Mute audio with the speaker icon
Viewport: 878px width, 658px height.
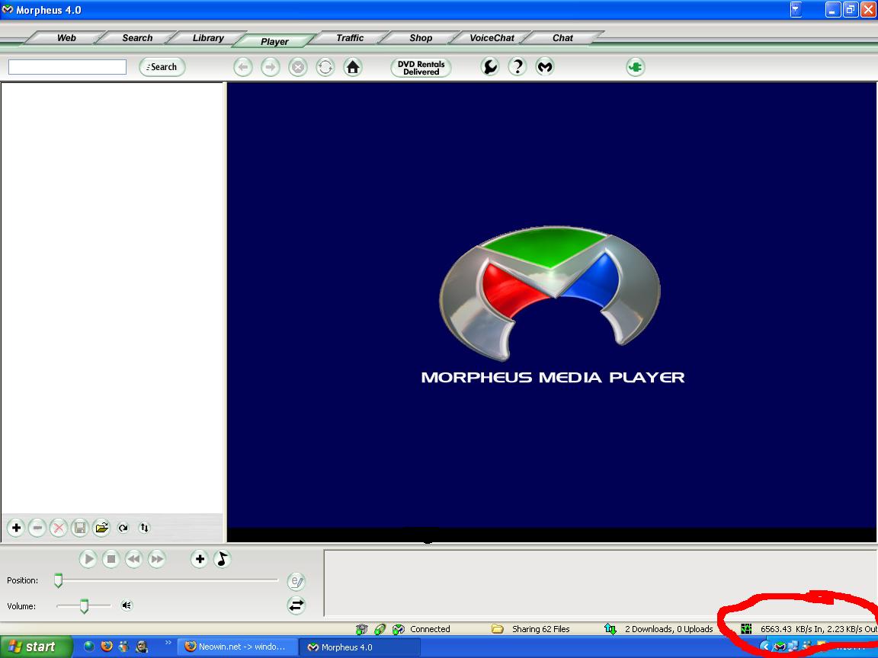(126, 605)
